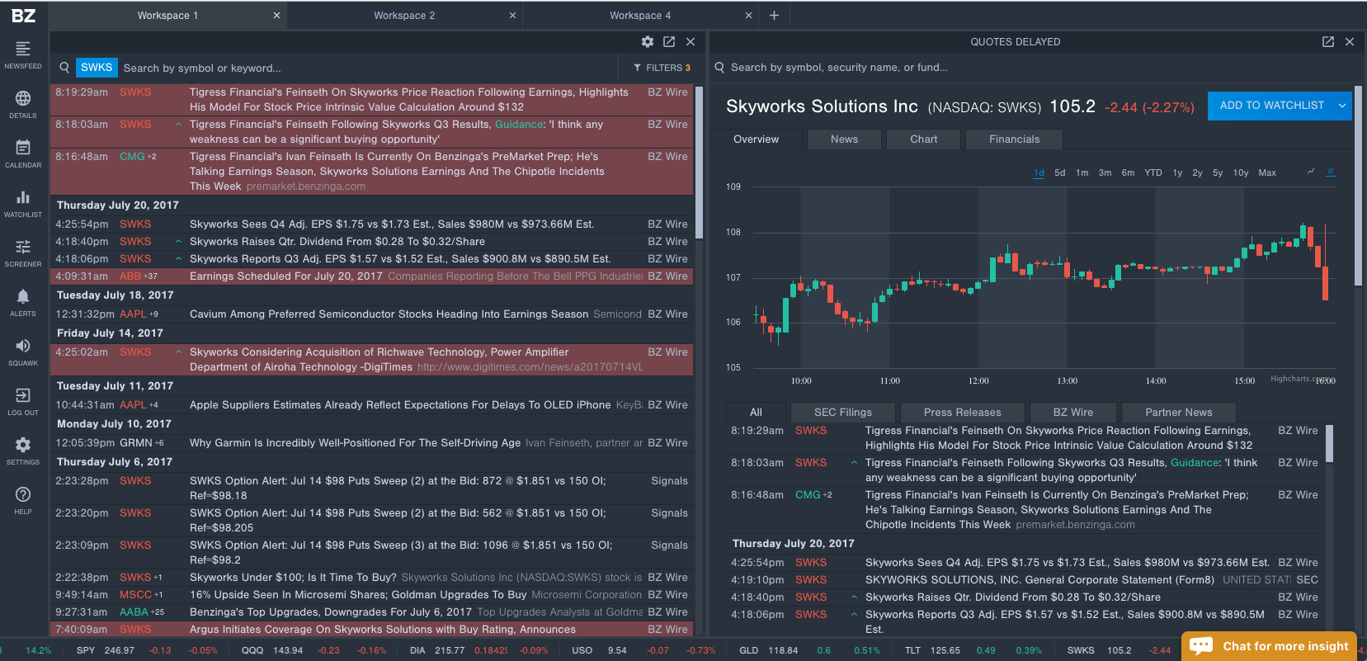1367x661 pixels.
Task: Show the Press Releases tab
Action: click(962, 412)
